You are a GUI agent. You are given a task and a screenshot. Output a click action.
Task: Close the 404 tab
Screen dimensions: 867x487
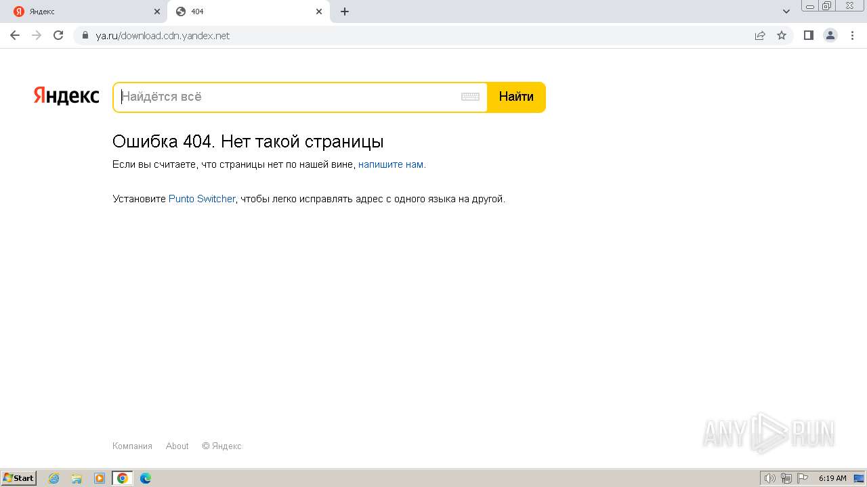319,11
